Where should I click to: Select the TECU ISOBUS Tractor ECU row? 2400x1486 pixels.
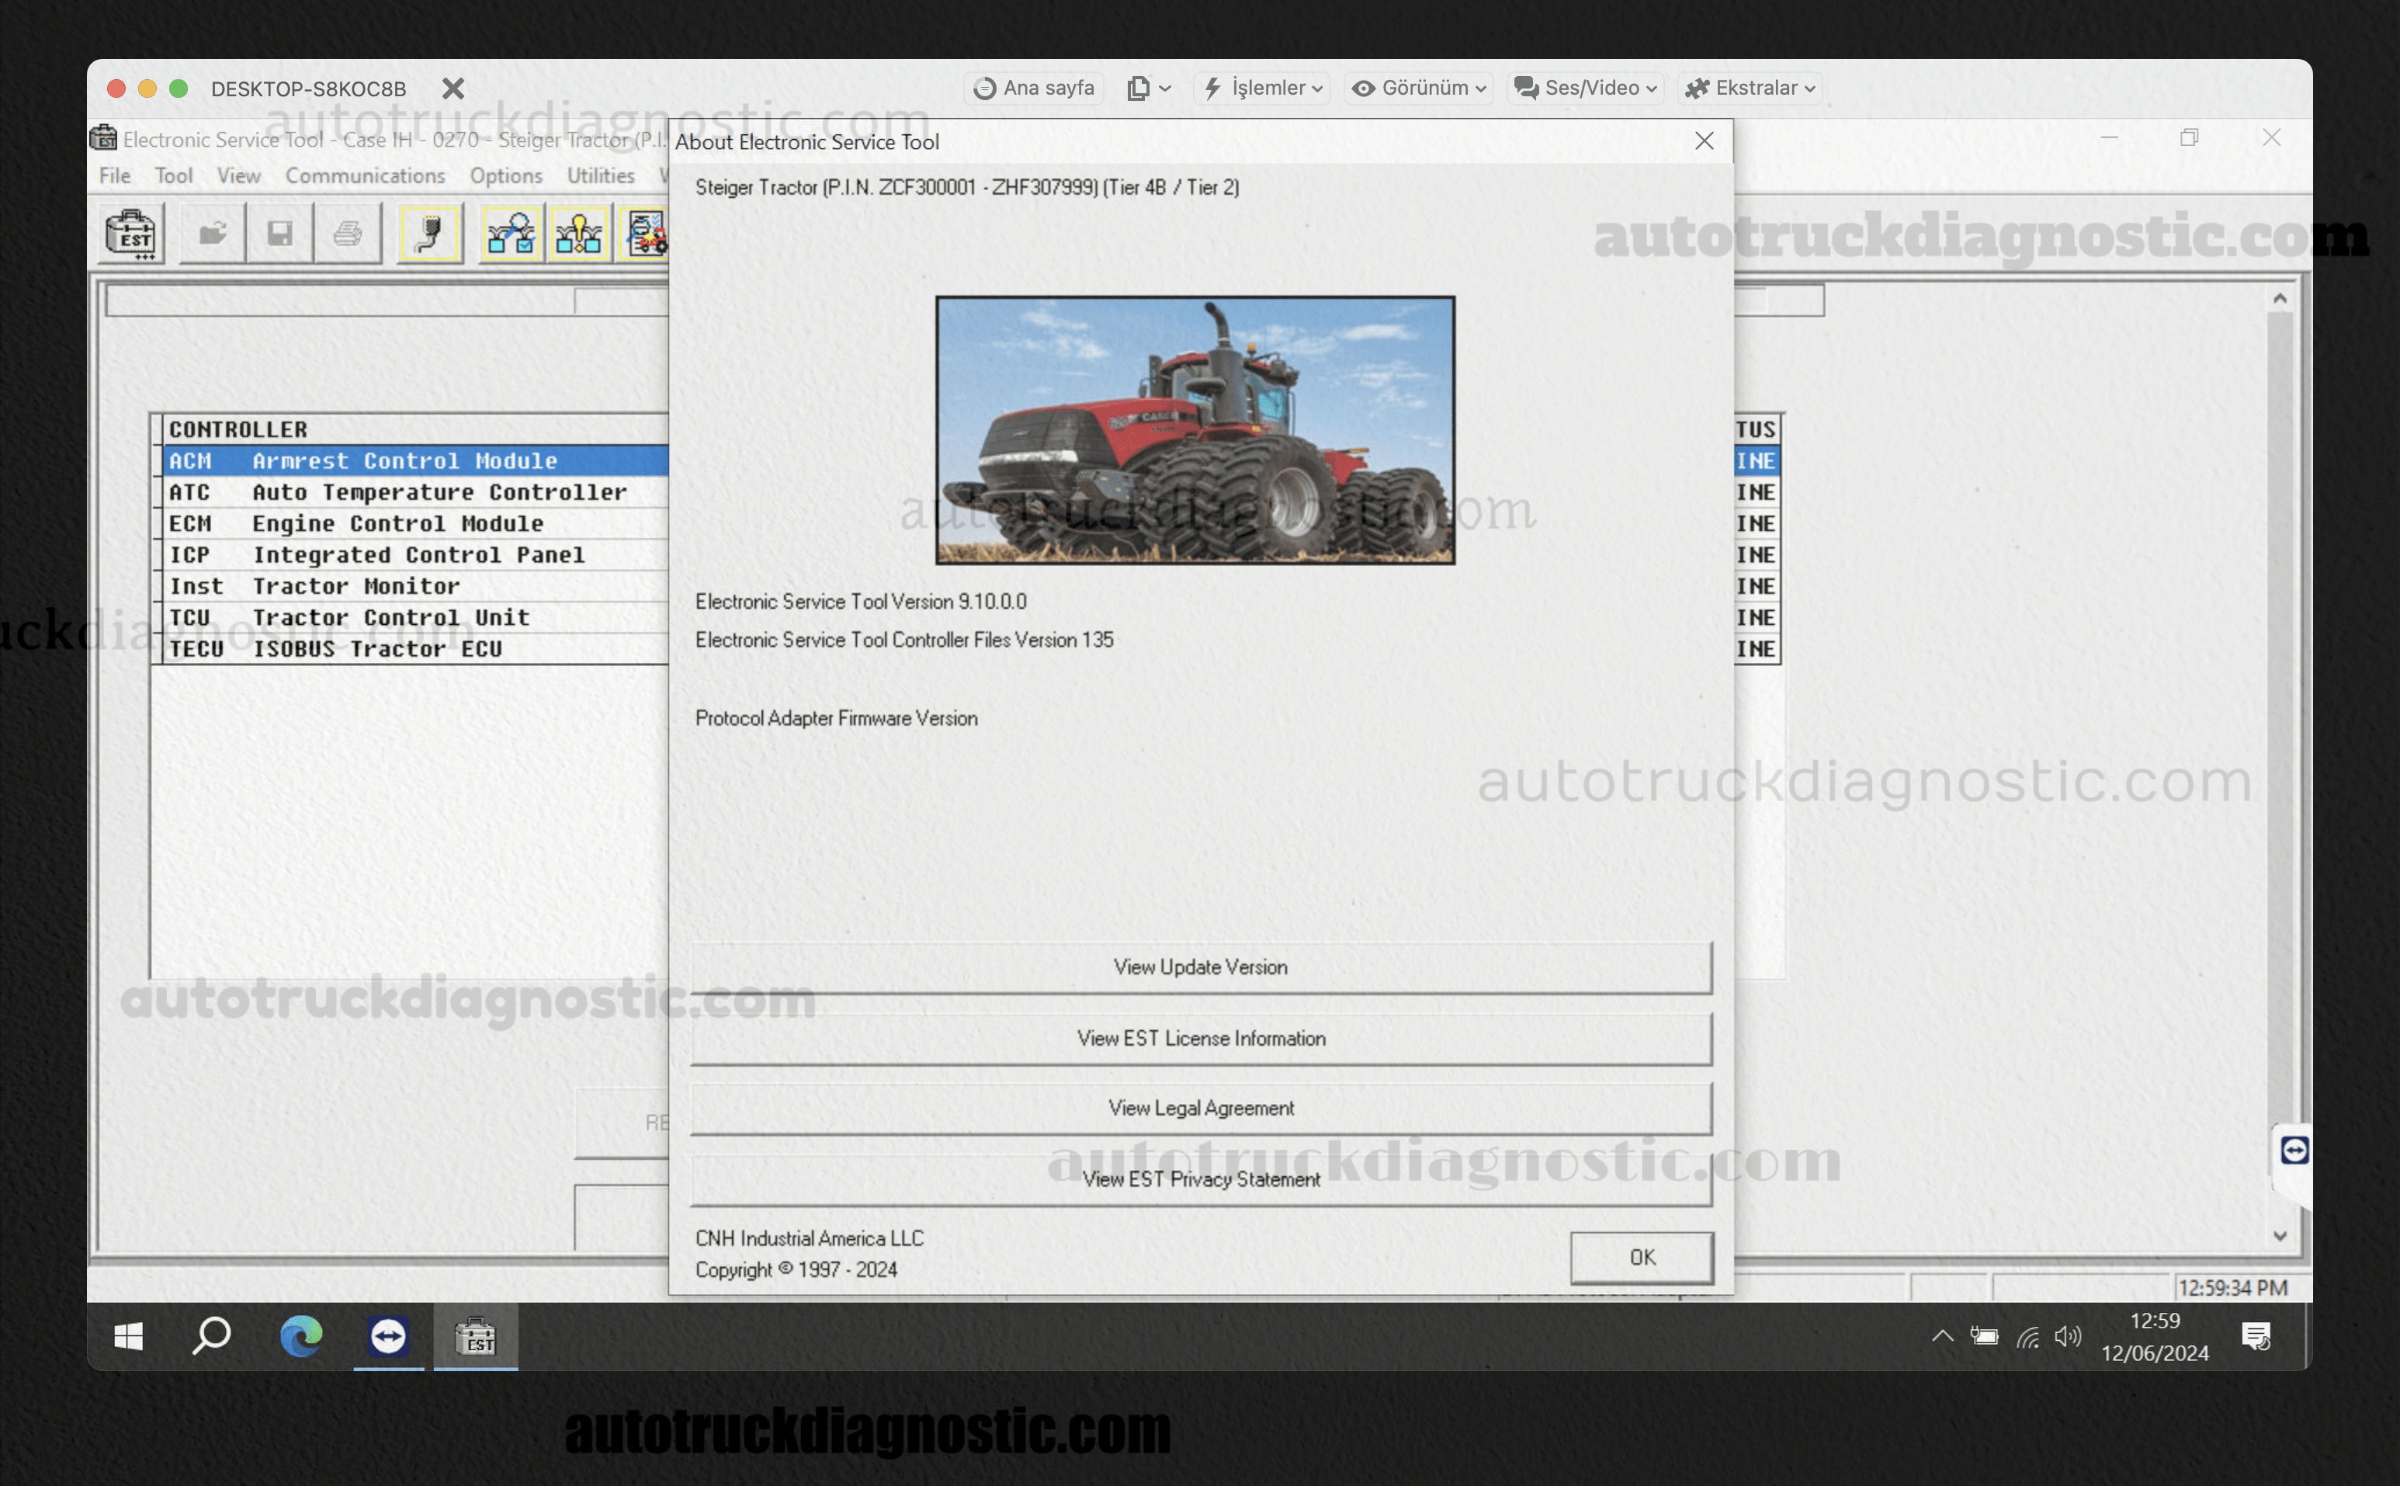point(414,650)
